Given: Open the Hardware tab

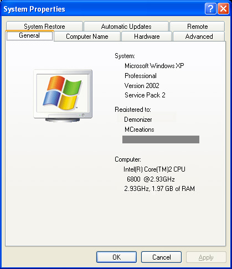Looking at the screenshot, I should point(147,37).
